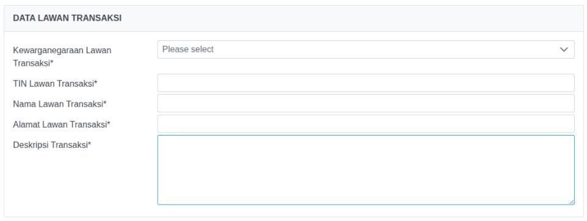
Task: Focus the TIN Lawan Transaksi input field
Action: (366, 83)
